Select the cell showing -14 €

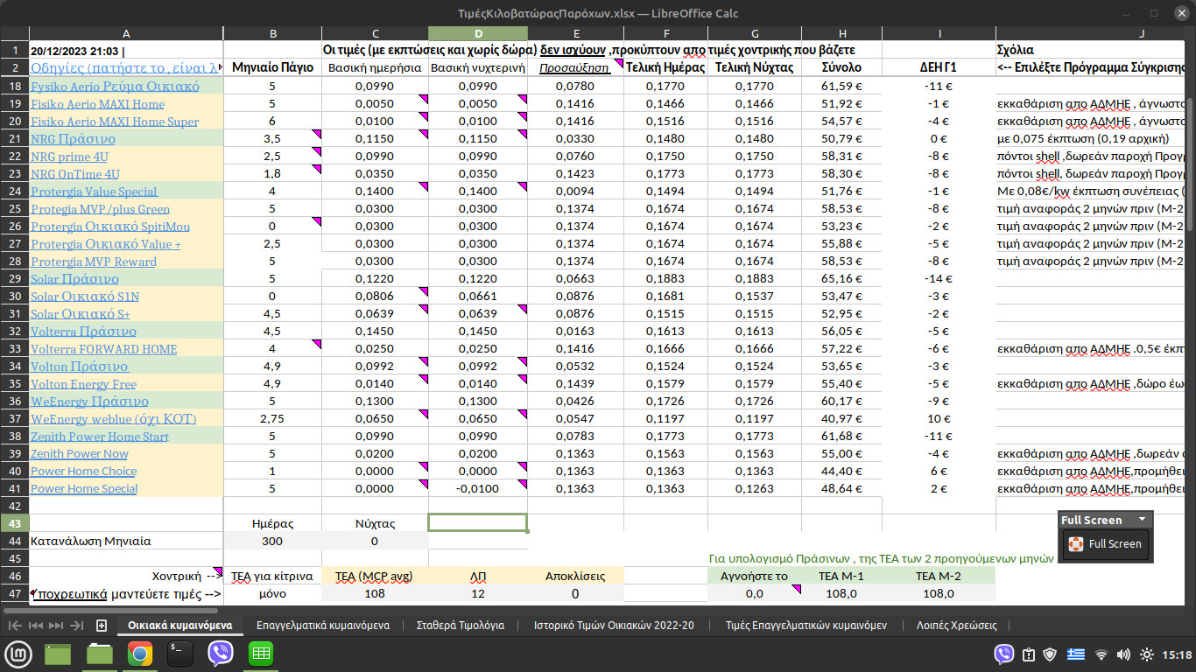pyautogui.click(x=939, y=278)
